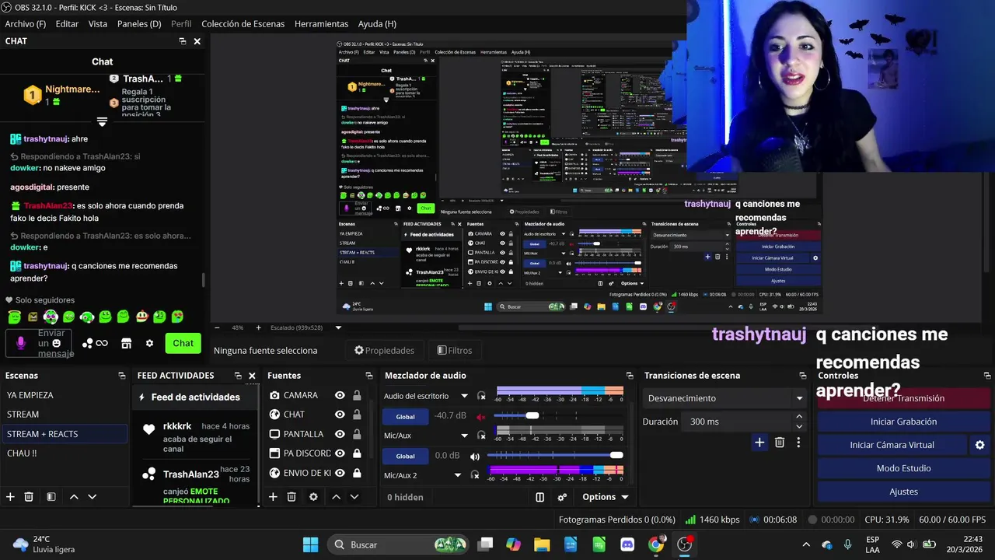
Task: Open Editar menu
Action: click(x=67, y=24)
